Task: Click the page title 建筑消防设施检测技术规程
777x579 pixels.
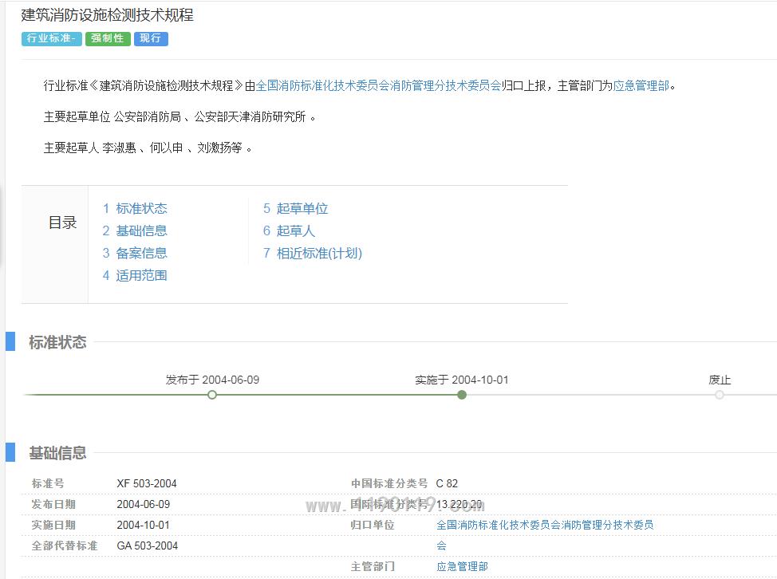Action: pyautogui.click(x=107, y=15)
